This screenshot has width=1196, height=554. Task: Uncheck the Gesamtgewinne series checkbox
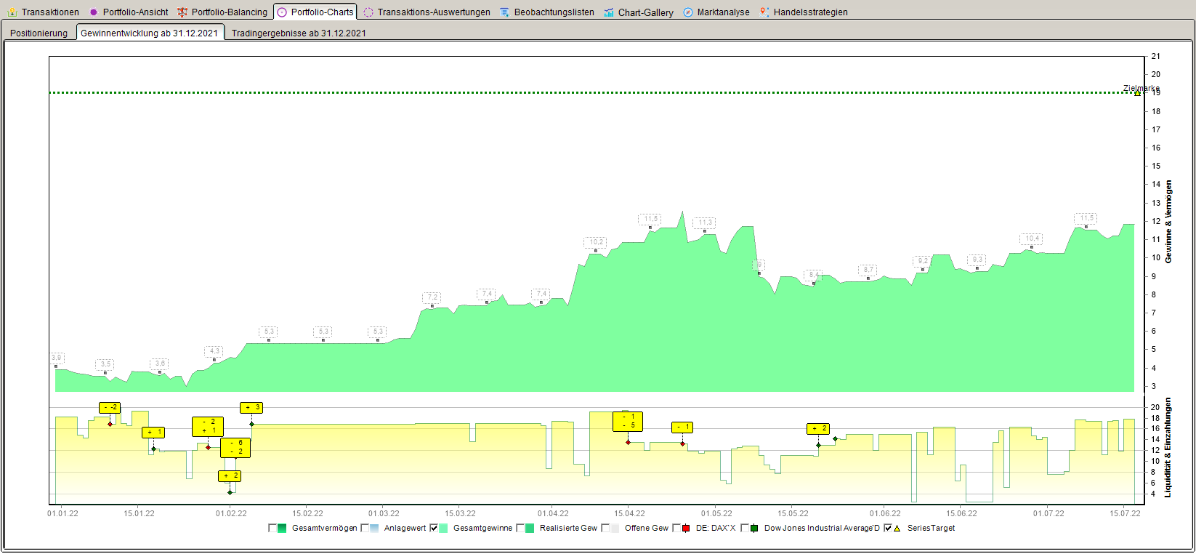click(434, 529)
